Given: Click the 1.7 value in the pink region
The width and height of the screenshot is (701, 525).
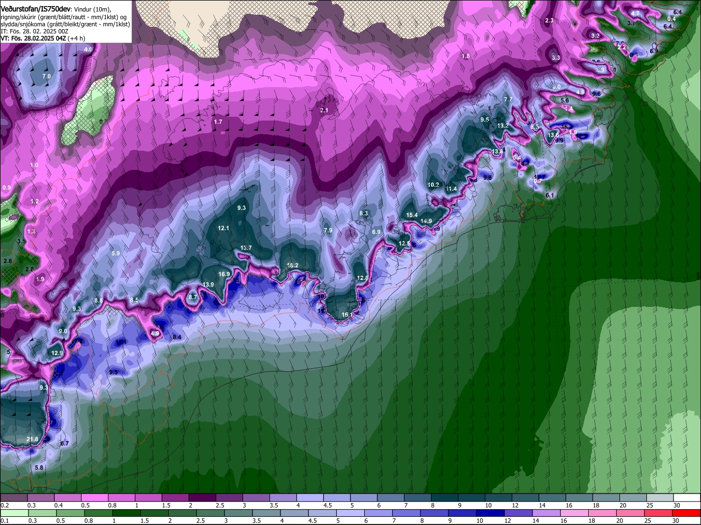Looking at the screenshot, I should point(219,122).
